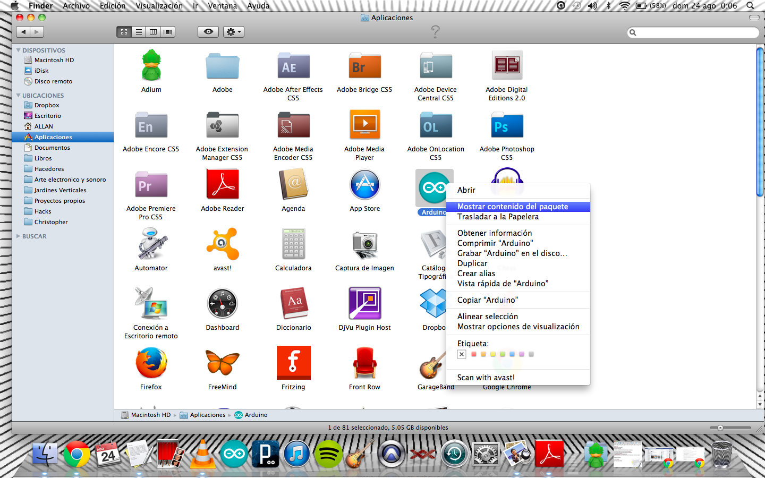Open the Archivo menu
Viewport: 765px width, 478px height.
[76, 6]
